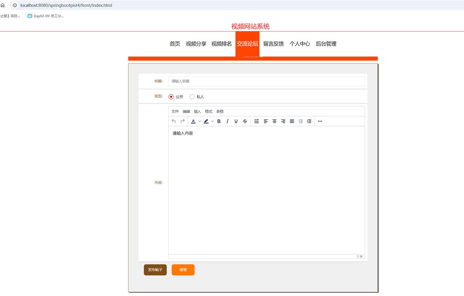464x296 pixels.
Task: Decrease indent in editor
Action: [x=300, y=121]
